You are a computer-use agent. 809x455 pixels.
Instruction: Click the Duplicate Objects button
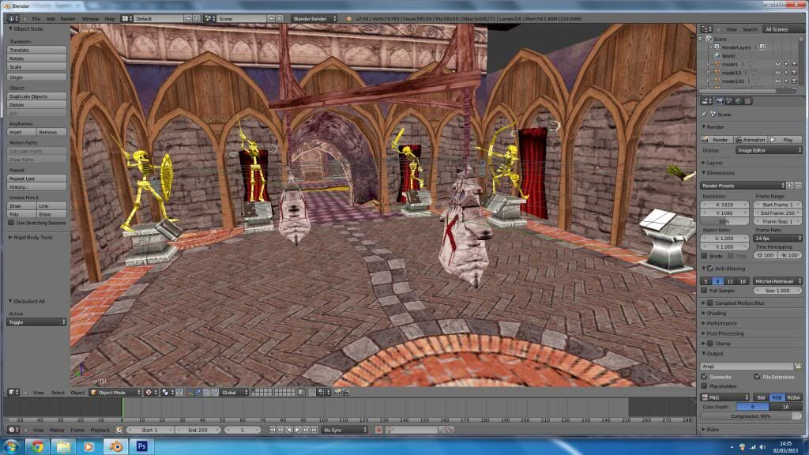click(x=36, y=96)
